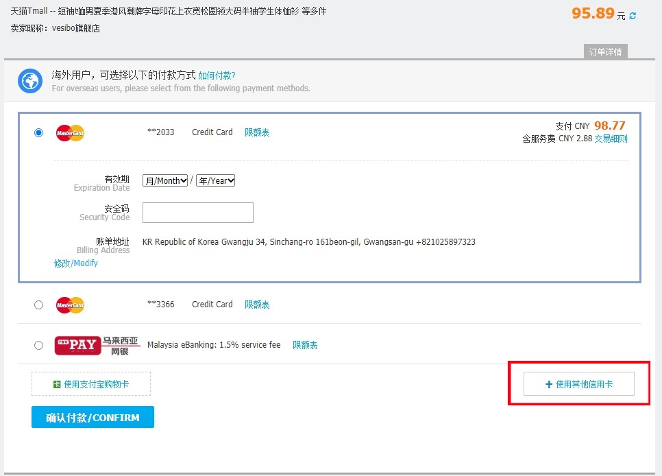Open 限额表 link for Malaysia eBanking
Image resolution: width=662 pixels, height=476 pixels.
(305, 345)
